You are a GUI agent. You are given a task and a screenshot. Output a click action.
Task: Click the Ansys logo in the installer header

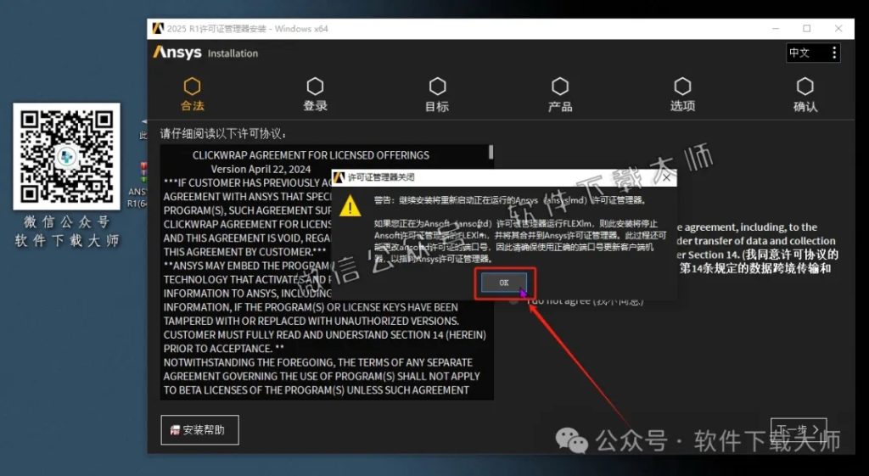point(177,53)
